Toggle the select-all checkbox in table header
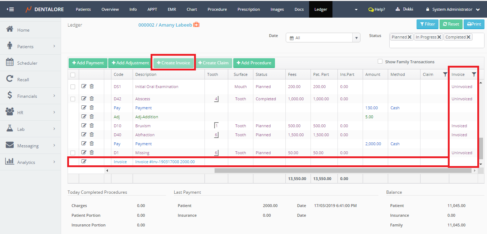 73,75
